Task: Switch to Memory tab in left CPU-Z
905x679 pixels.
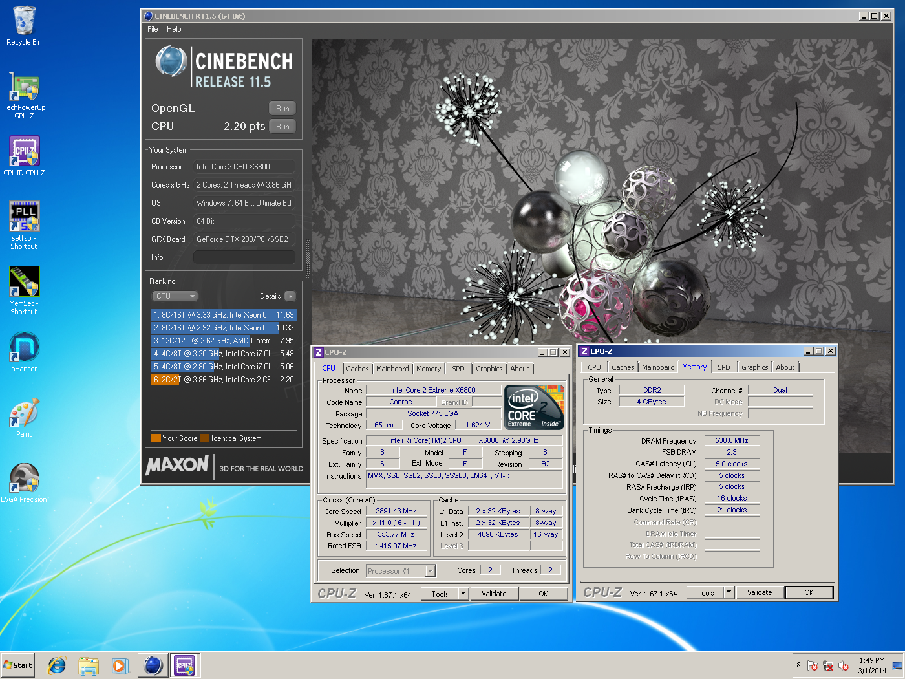Action: (x=429, y=369)
